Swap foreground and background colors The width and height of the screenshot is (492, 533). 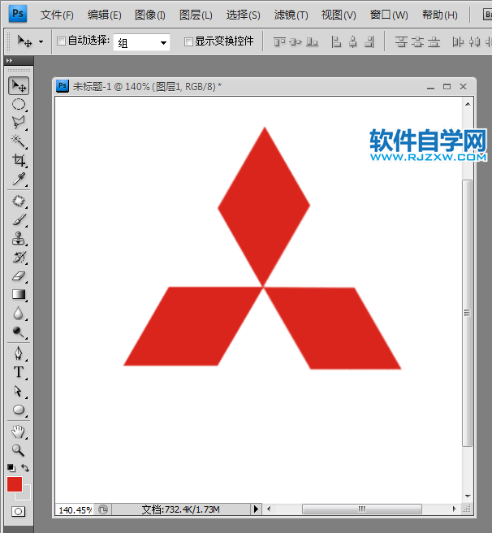[25, 468]
